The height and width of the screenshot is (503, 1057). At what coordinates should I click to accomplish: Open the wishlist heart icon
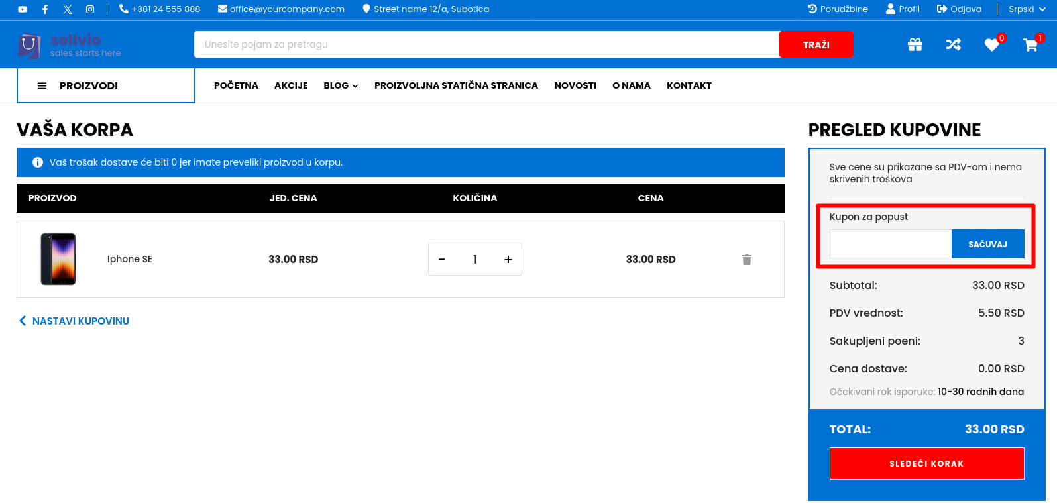(x=991, y=44)
